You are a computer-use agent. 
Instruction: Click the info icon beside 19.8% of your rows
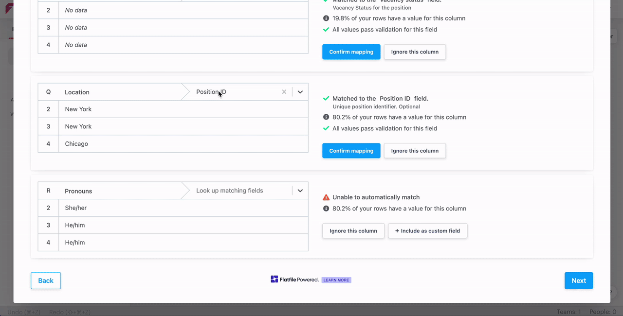(326, 18)
